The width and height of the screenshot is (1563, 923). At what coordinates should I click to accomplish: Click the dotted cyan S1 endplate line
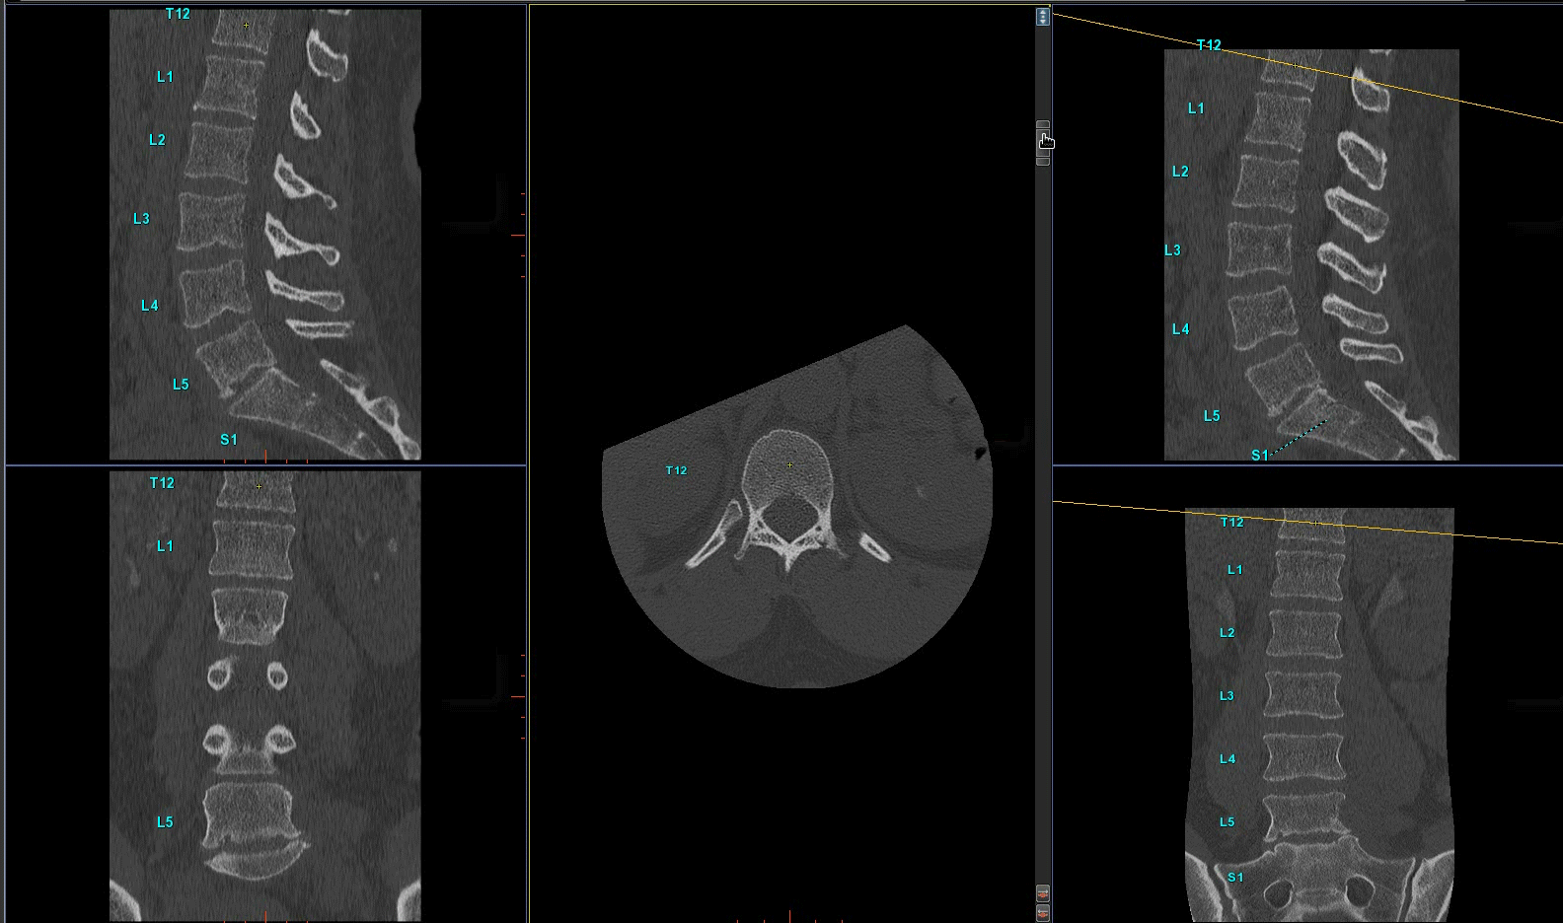tap(1300, 438)
